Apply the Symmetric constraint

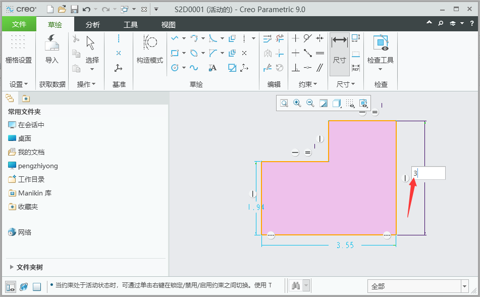pyautogui.click(x=320, y=38)
